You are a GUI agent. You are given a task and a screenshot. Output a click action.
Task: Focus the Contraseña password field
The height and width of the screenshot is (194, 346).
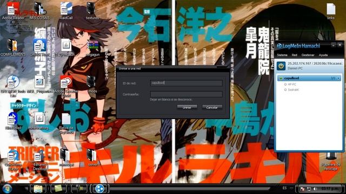point(186,94)
